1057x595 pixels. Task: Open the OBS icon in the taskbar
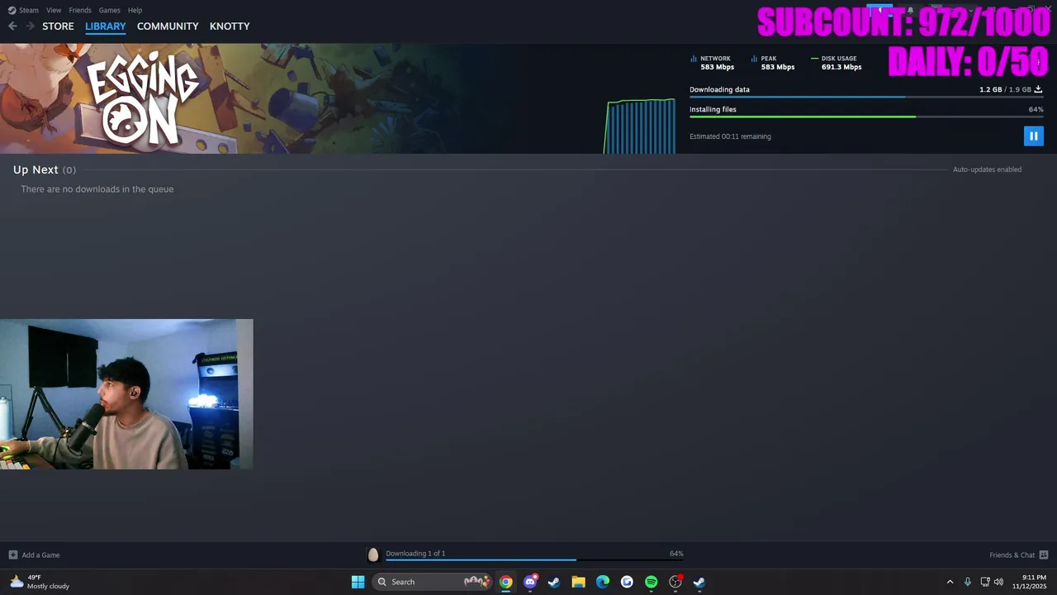pos(675,582)
